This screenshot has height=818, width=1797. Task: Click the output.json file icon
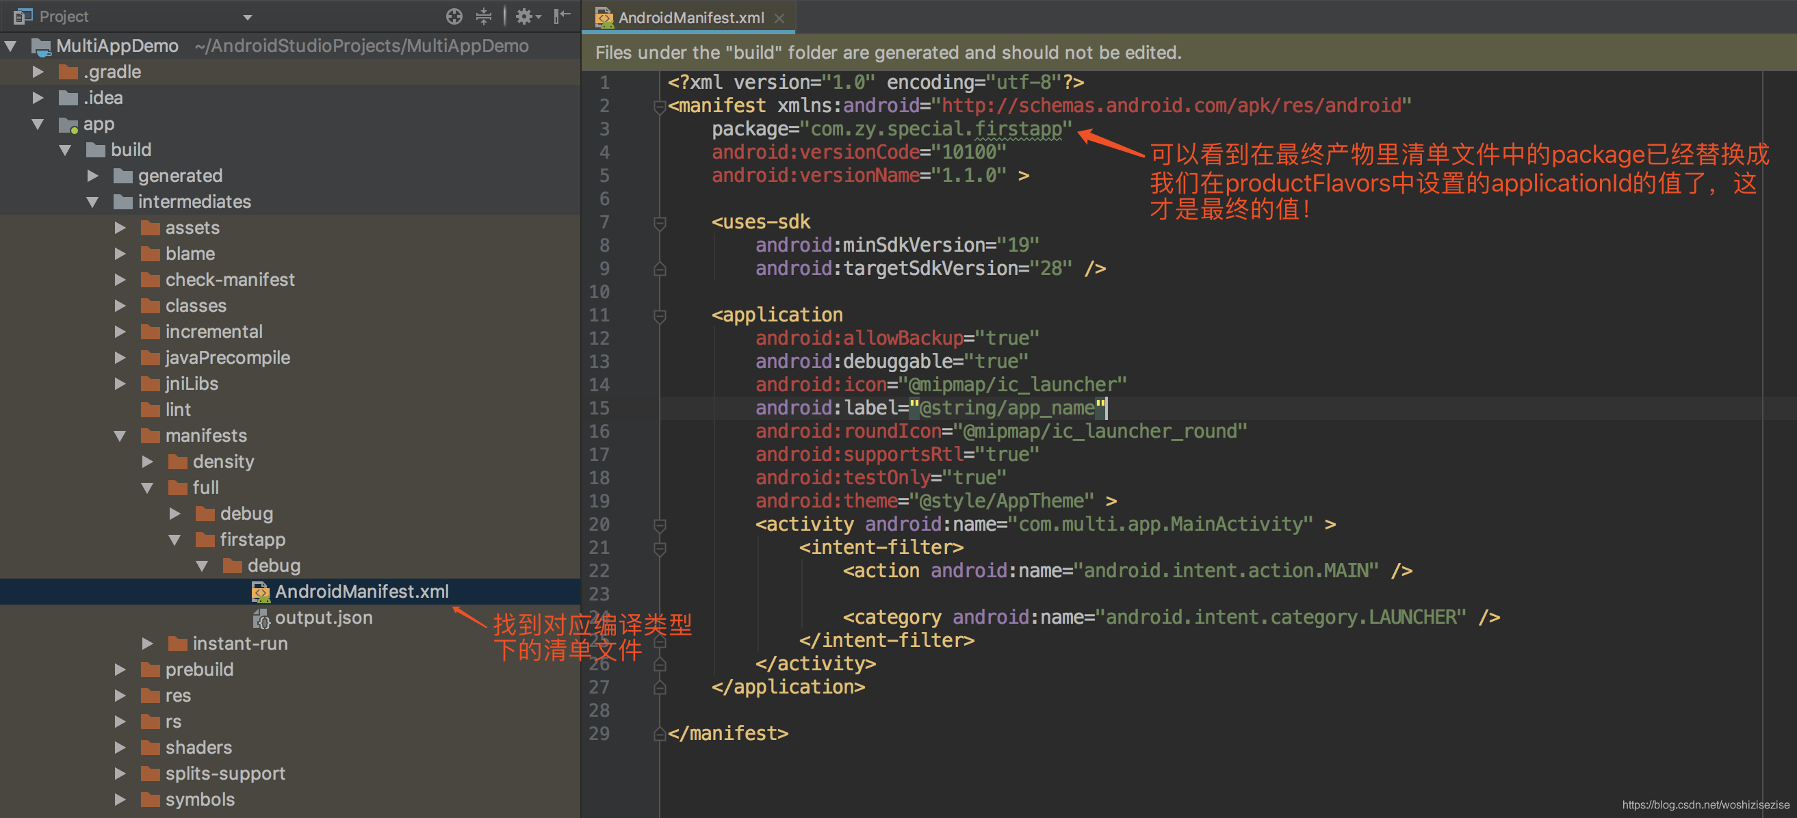point(261,618)
